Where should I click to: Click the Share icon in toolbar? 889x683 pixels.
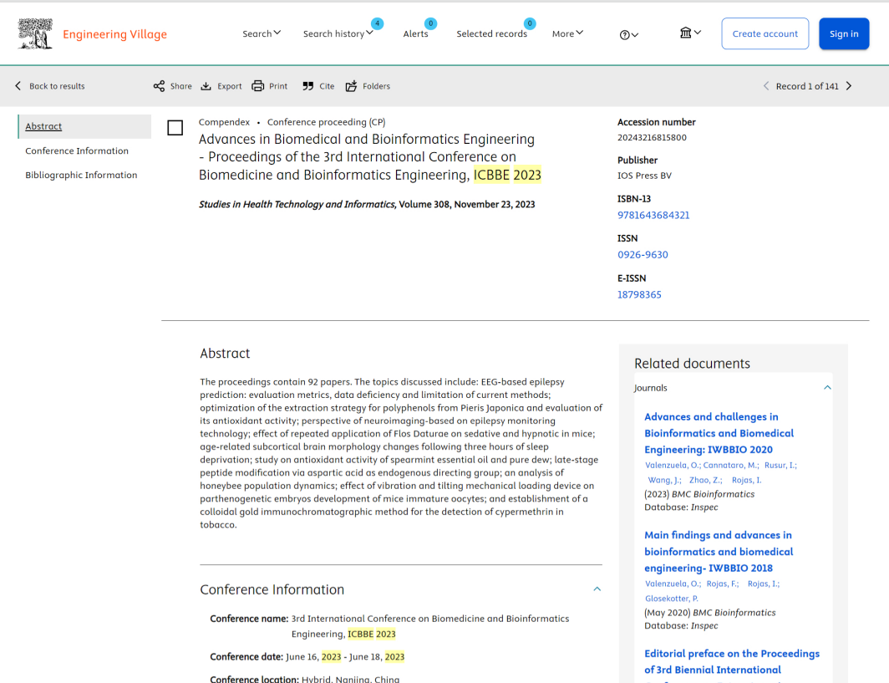(159, 86)
